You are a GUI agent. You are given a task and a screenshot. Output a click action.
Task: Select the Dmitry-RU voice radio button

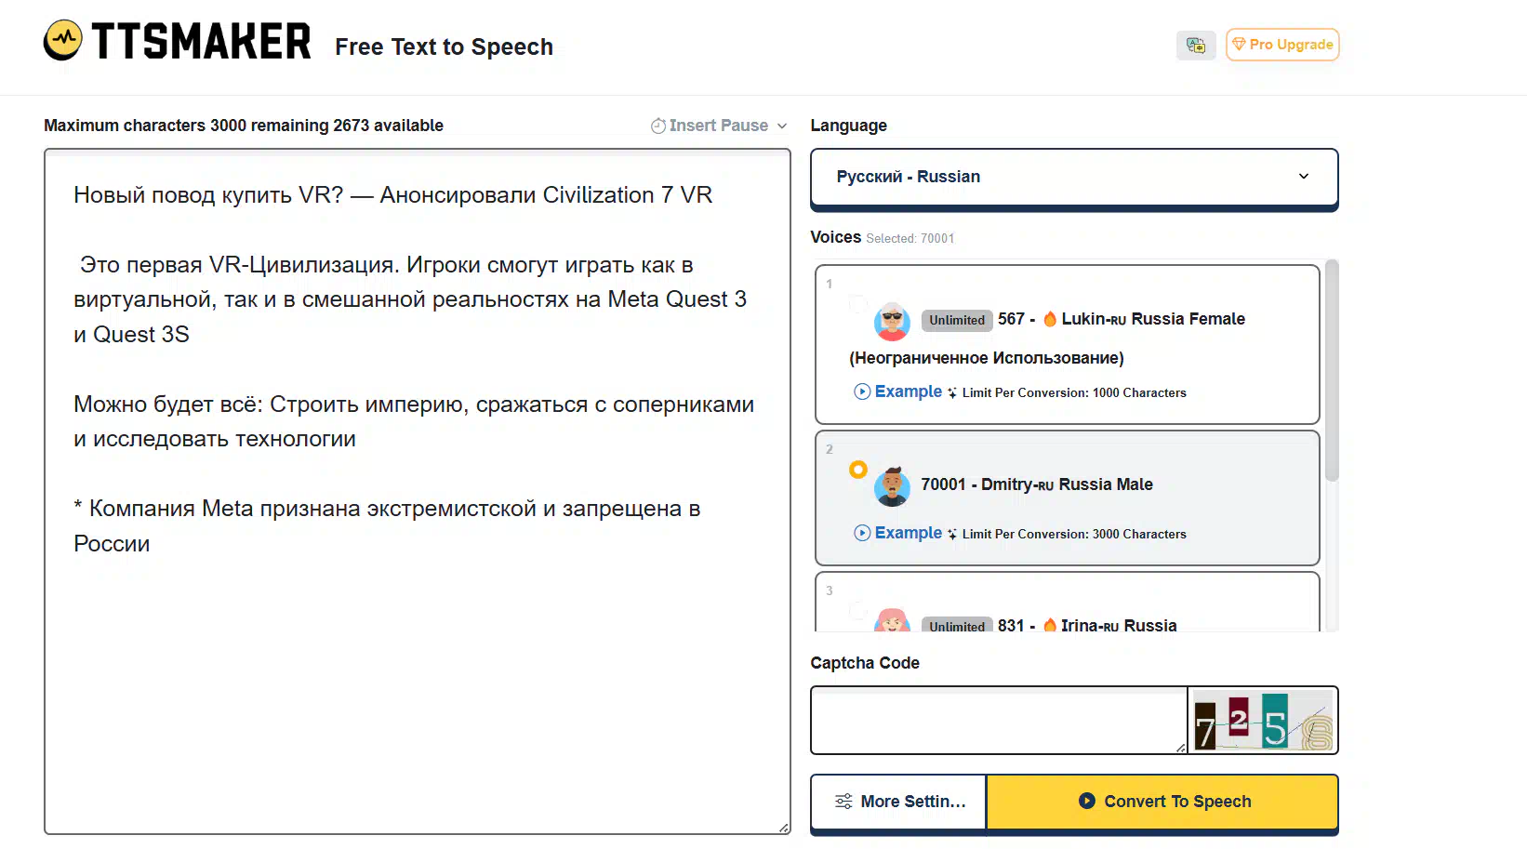pos(858,470)
